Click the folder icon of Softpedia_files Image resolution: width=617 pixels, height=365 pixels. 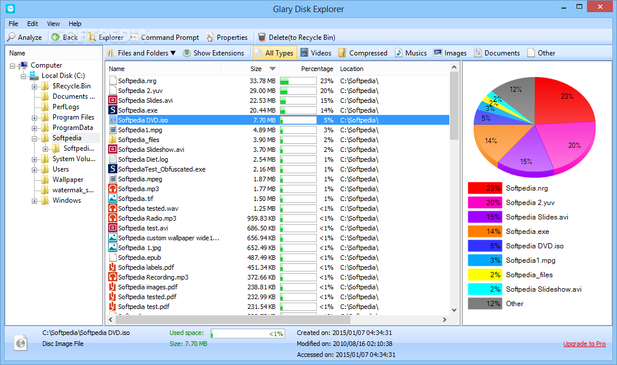point(113,140)
